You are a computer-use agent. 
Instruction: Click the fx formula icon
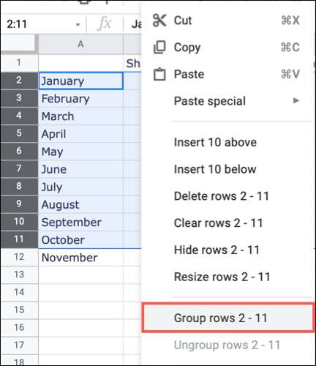(x=105, y=24)
